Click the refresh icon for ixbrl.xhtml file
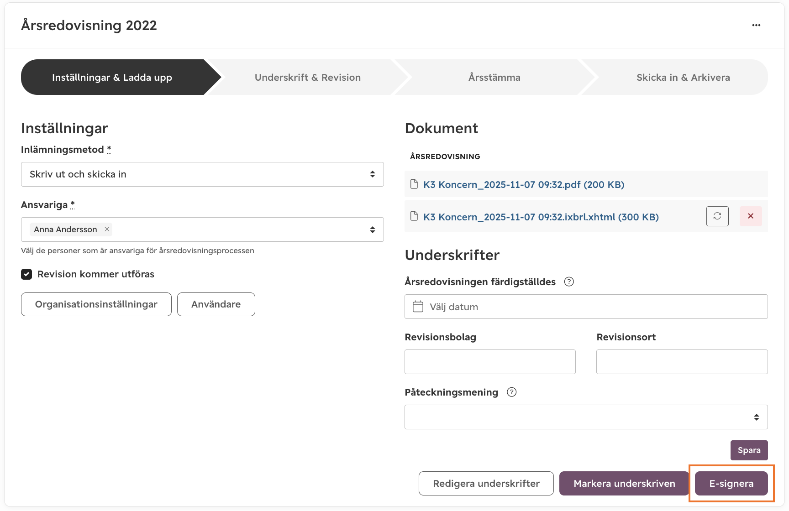Screen dimensions: 789x511 717,216
